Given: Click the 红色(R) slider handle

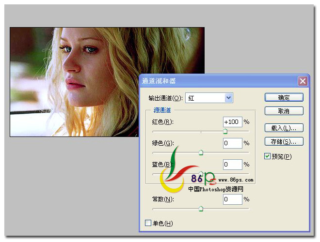Looking at the screenshot, I should pyautogui.click(x=225, y=131).
